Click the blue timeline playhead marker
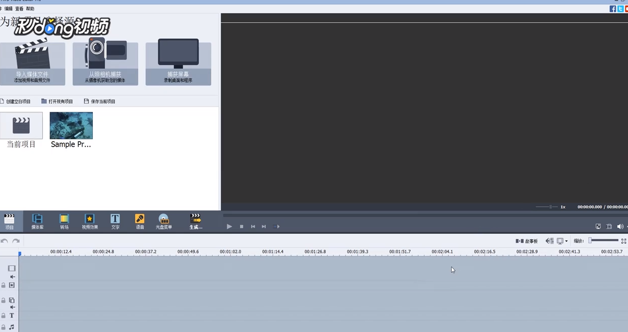 [x=20, y=253]
